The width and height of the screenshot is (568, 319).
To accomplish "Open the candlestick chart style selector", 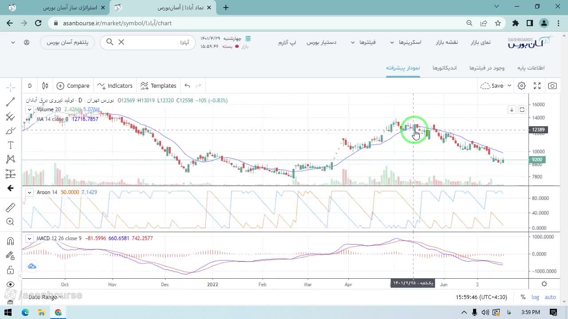I will (45, 86).
